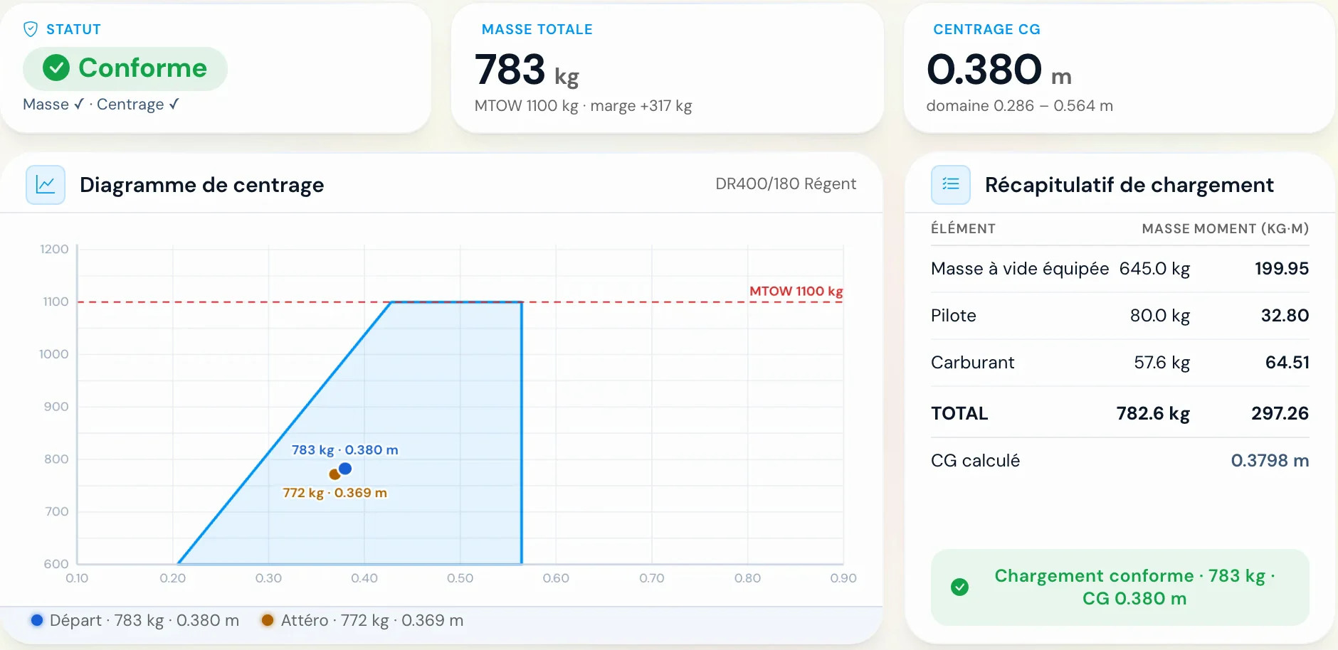Viewport: 1338px width, 650px height.
Task: Click the 'Attéro · 772 kg · 0.369 m' legend text
Action: tap(372, 621)
